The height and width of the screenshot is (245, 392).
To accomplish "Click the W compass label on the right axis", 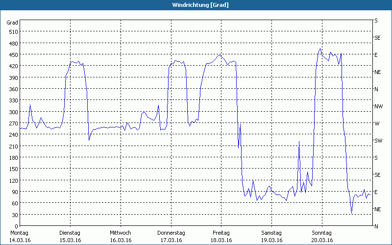I will click(x=376, y=123).
